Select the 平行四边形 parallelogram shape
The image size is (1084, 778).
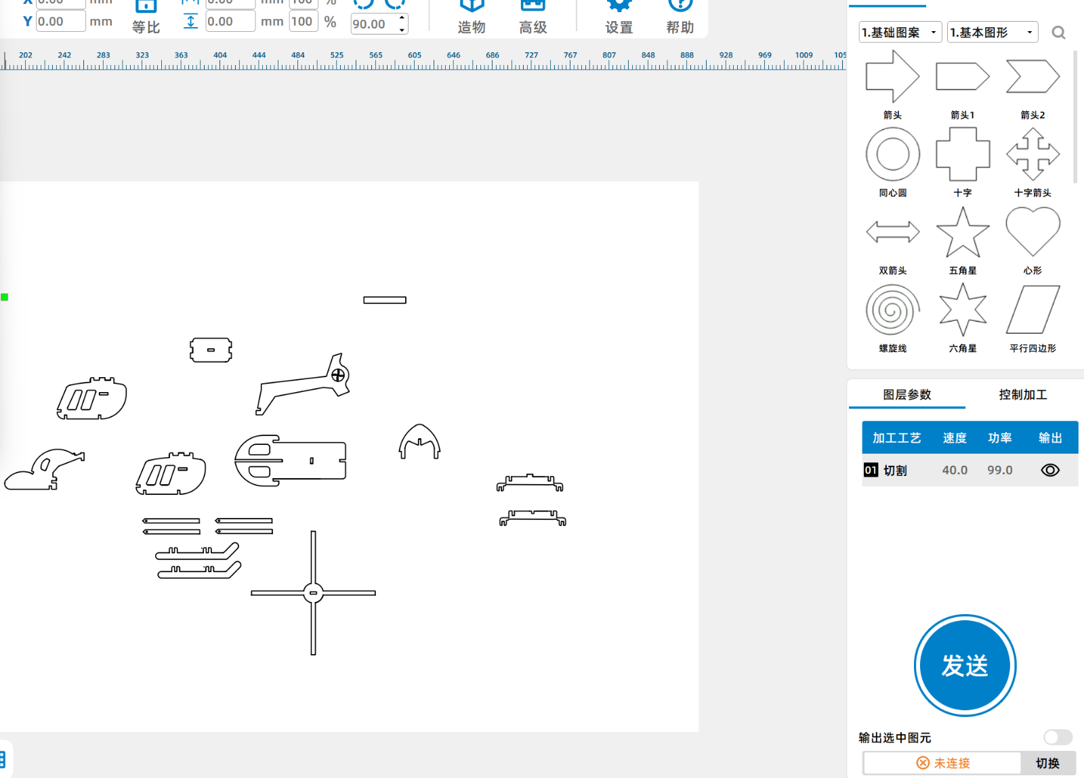(x=1033, y=310)
